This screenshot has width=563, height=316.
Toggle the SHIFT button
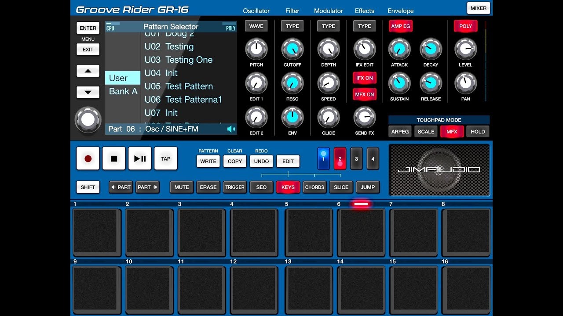88,187
